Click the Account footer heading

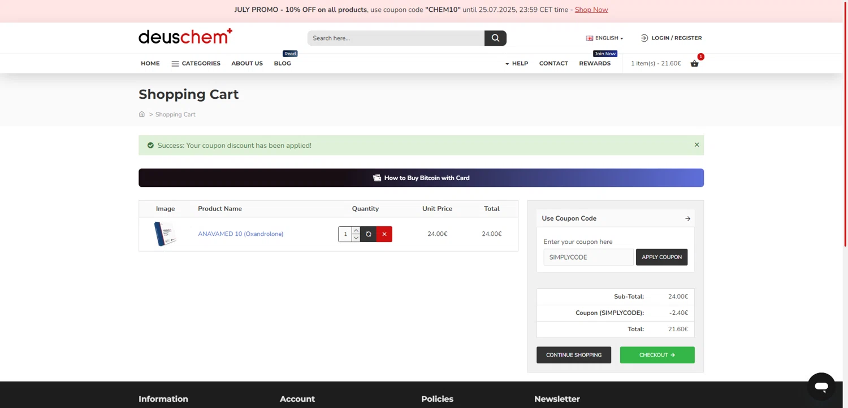297,399
